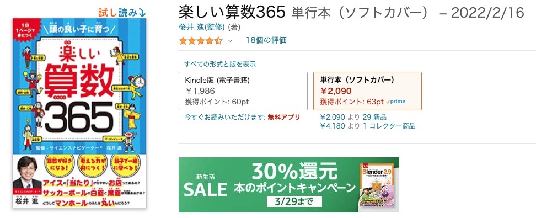
Task: Select the Kindle版 (電子書籍) format option
Action: [x=243, y=91]
